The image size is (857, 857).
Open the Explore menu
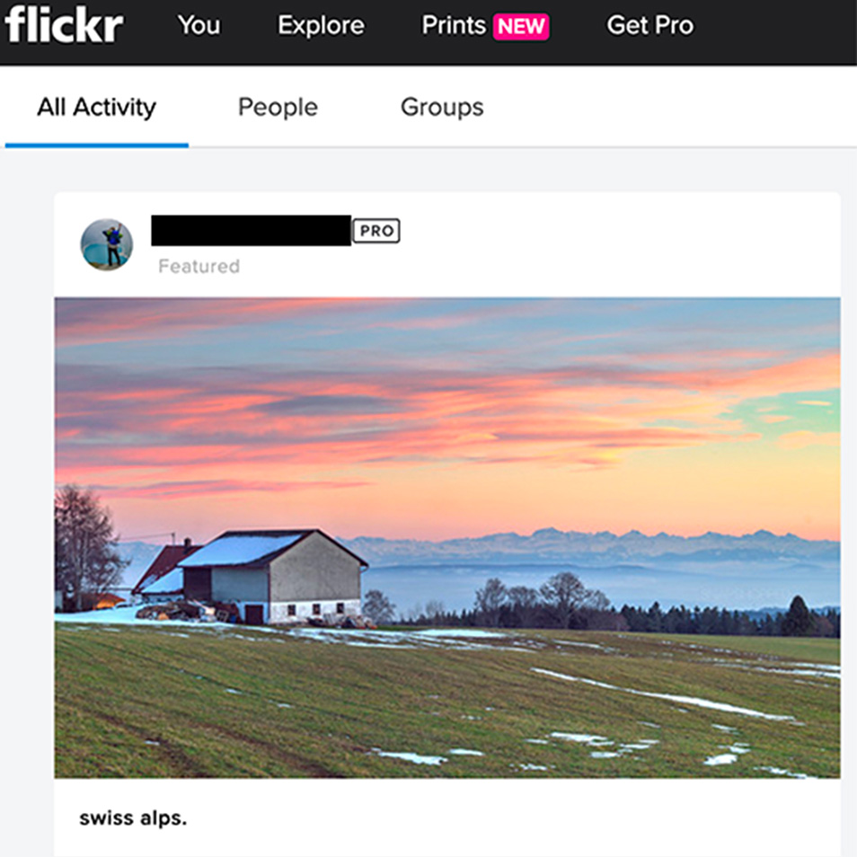pyautogui.click(x=321, y=25)
